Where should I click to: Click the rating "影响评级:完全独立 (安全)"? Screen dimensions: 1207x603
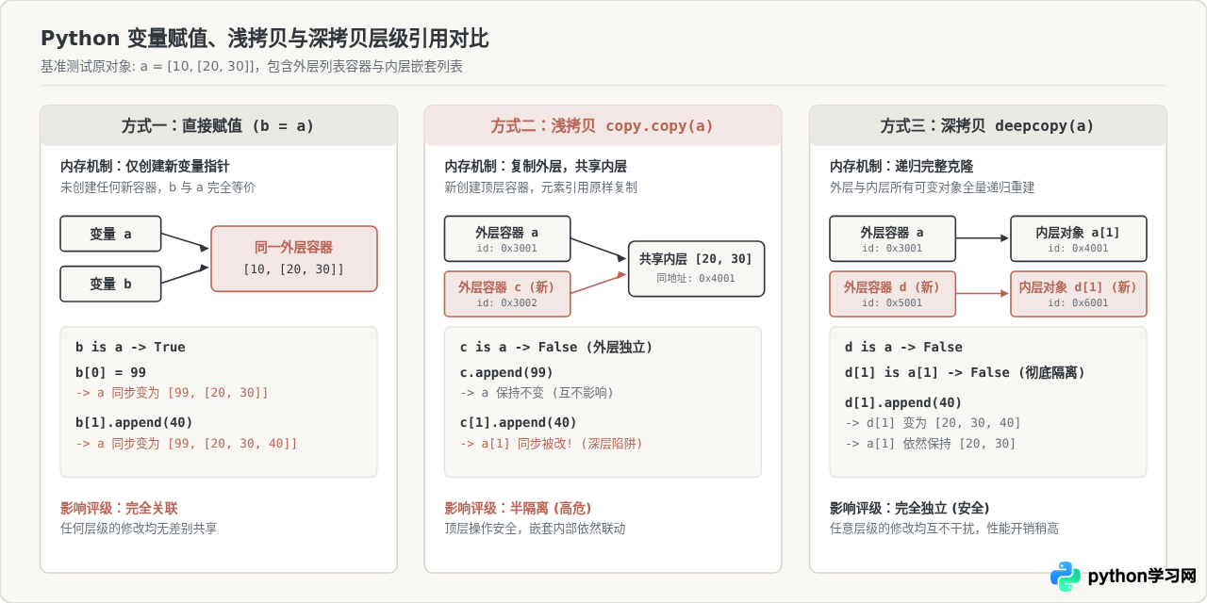pos(910,508)
